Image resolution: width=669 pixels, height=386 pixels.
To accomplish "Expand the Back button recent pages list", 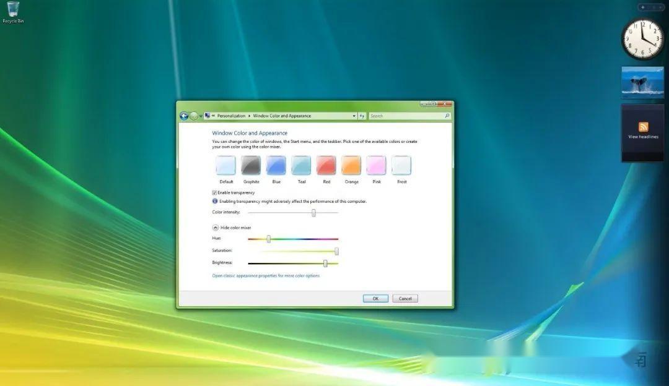I will tap(201, 116).
